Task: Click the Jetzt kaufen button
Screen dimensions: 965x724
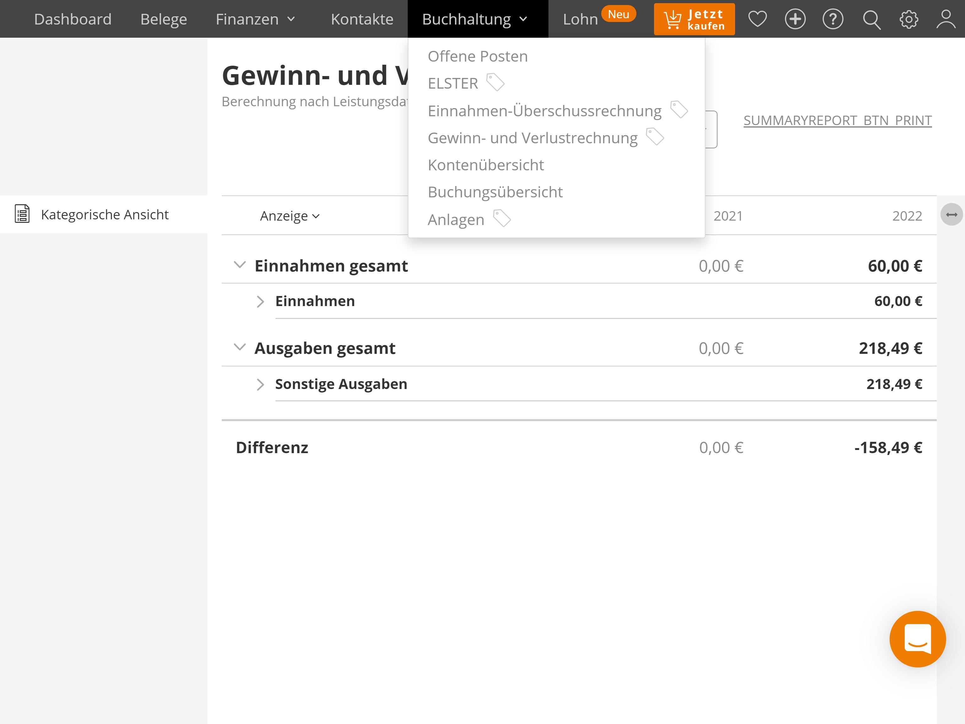Action: tap(694, 19)
